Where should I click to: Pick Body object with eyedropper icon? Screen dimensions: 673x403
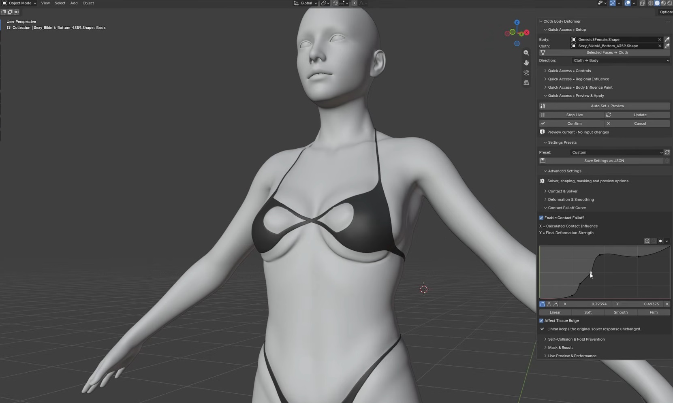click(667, 39)
